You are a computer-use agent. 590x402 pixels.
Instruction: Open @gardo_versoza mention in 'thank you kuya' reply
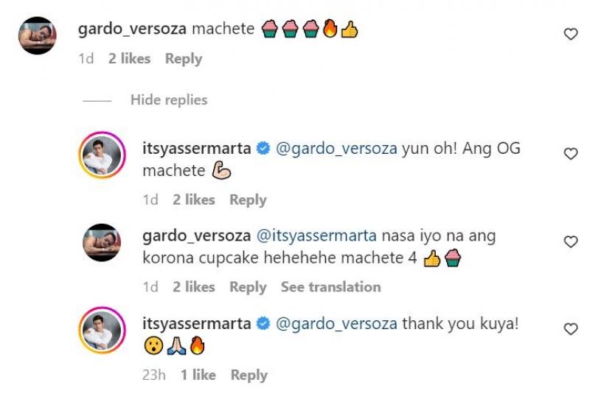tap(336, 324)
